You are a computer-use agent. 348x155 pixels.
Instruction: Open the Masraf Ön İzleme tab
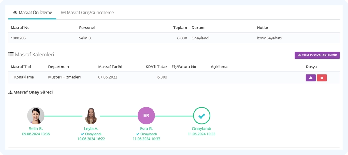point(32,13)
